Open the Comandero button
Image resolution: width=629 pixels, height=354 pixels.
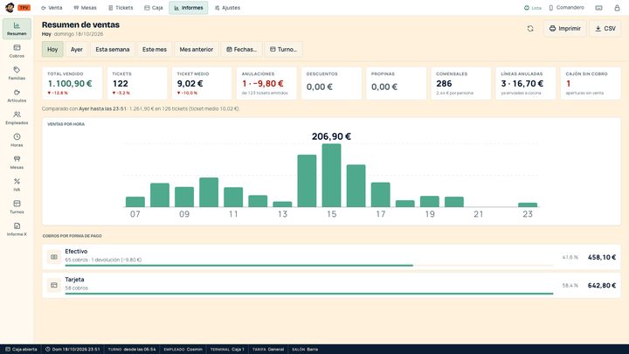pos(566,8)
